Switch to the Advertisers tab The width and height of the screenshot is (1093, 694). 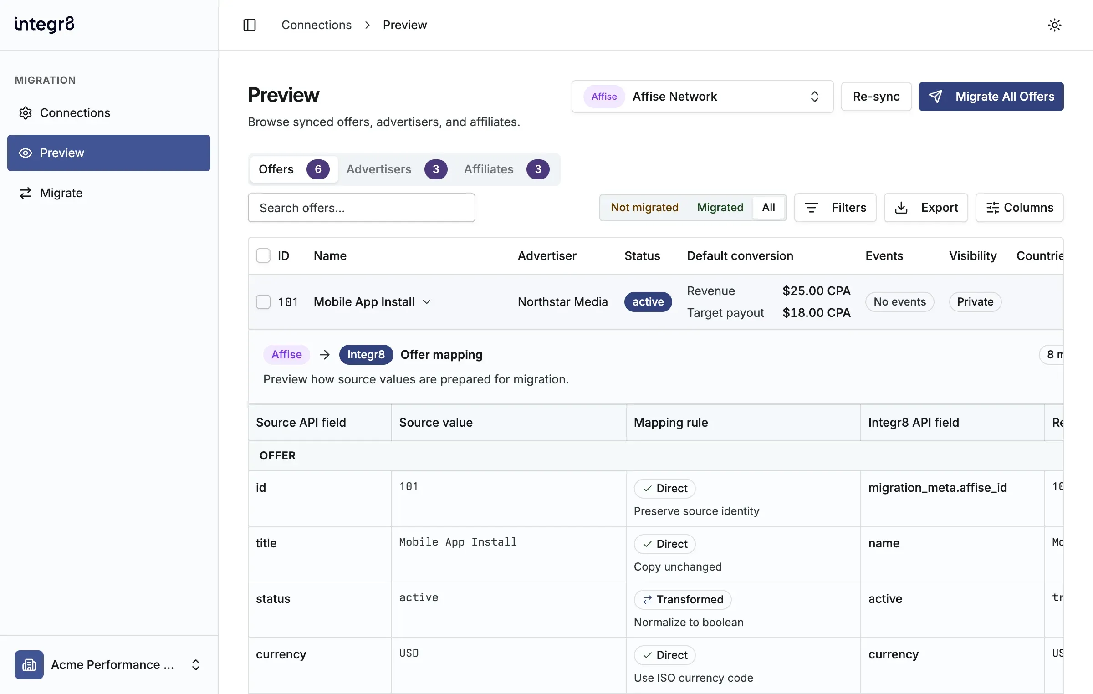click(397, 169)
